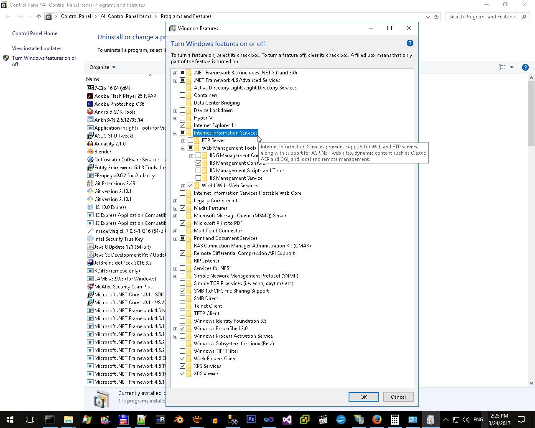Image resolution: width=535 pixels, height=428 pixels.
Task: Check the FTP Server checkbox
Action: coord(191,140)
